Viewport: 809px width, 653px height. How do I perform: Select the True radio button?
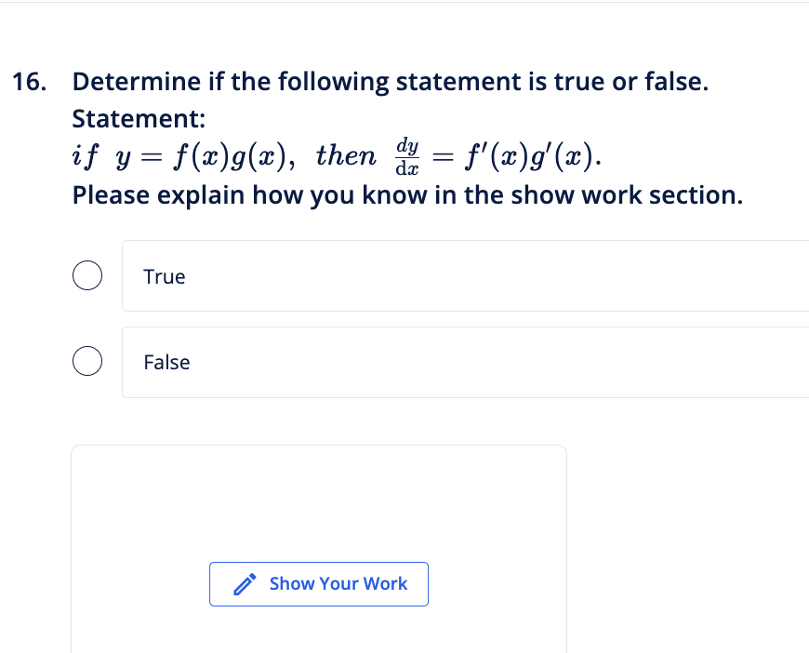coord(87,275)
